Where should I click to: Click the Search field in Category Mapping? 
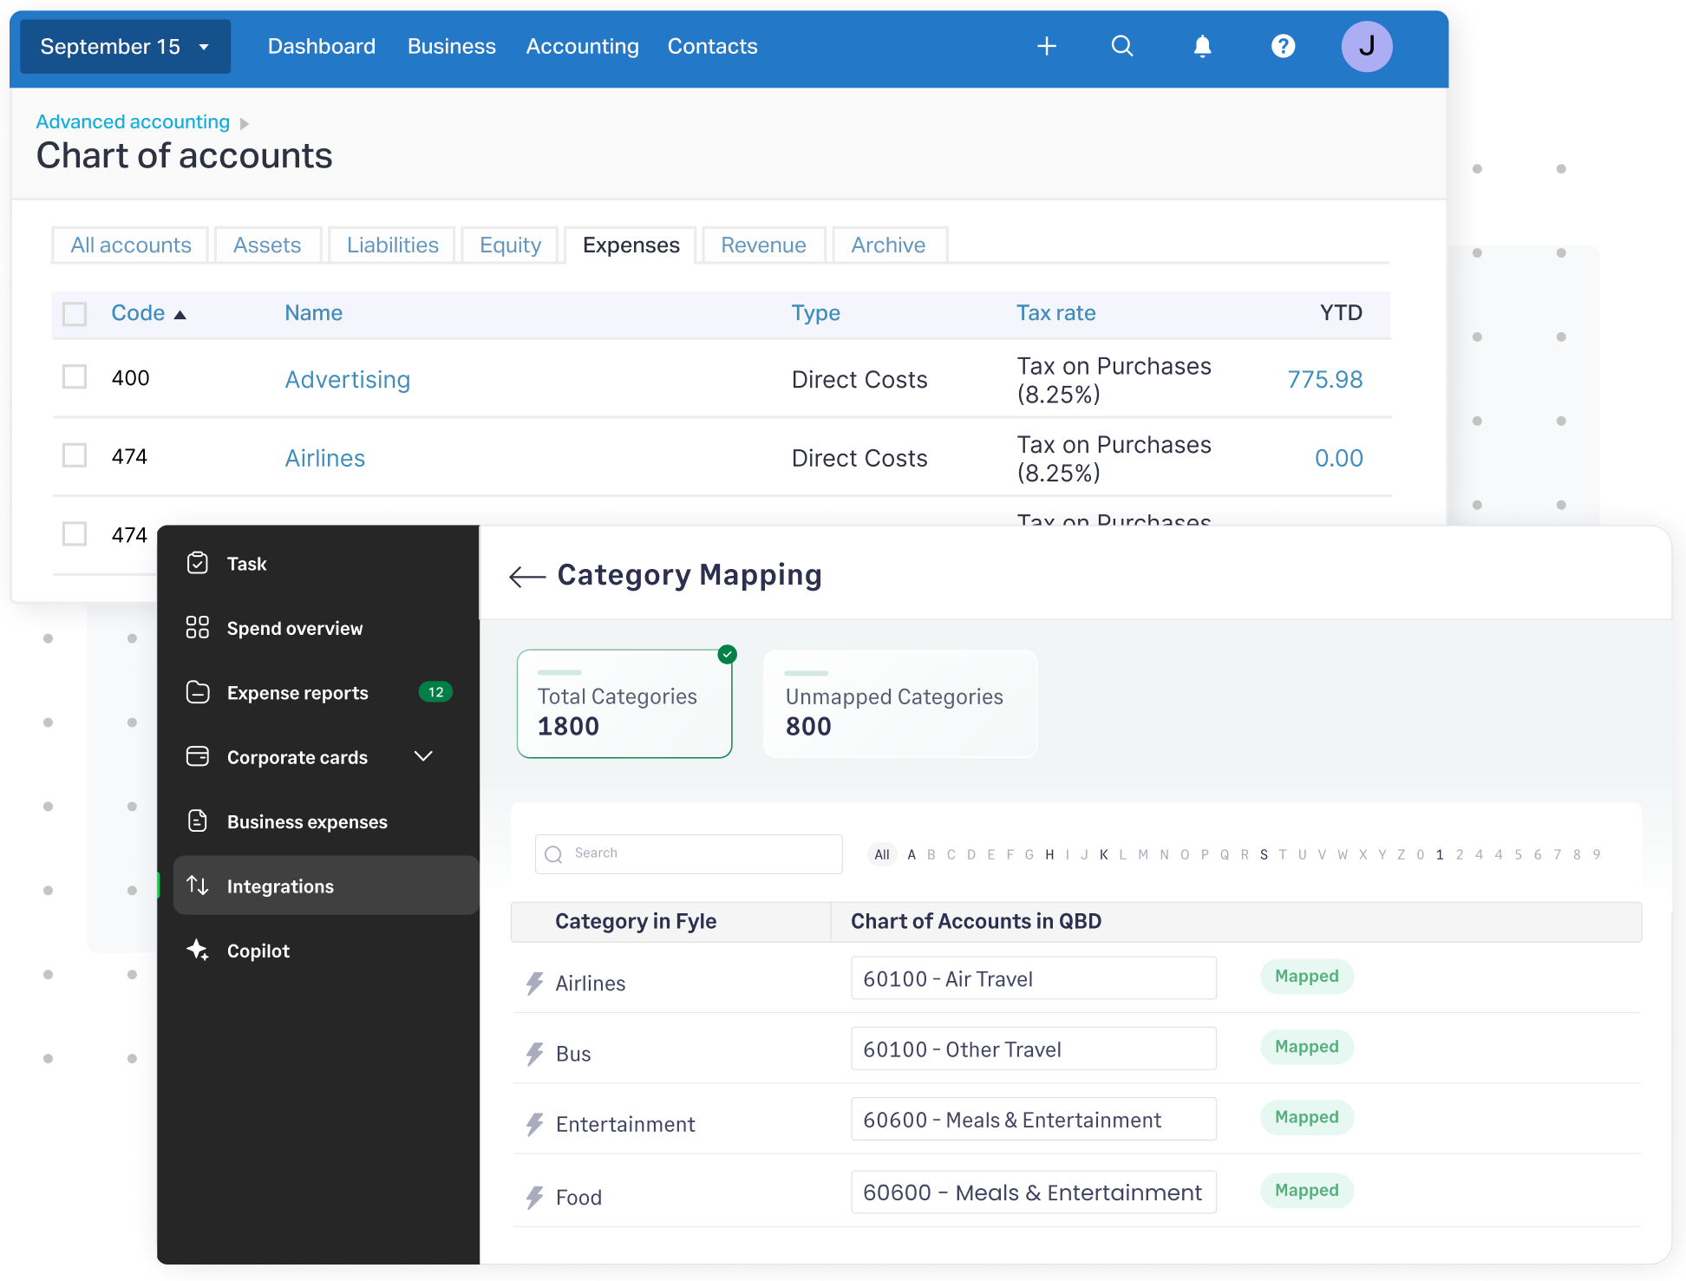click(x=688, y=853)
